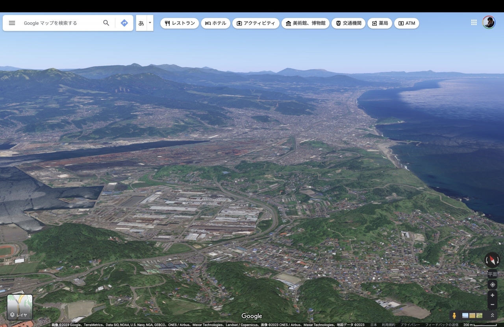Open directions via blue arrow icon

click(124, 23)
